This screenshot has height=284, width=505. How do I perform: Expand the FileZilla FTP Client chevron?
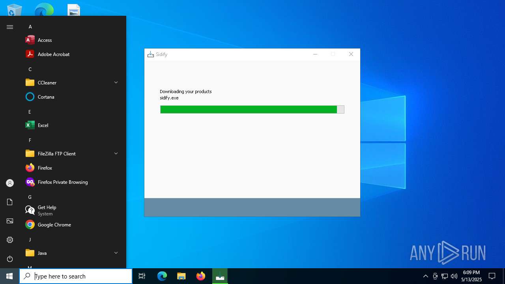point(116,153)
